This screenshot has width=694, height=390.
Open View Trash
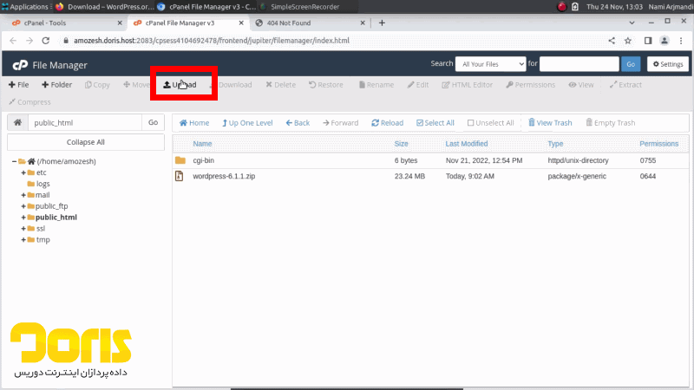click(x=550, y=123)
